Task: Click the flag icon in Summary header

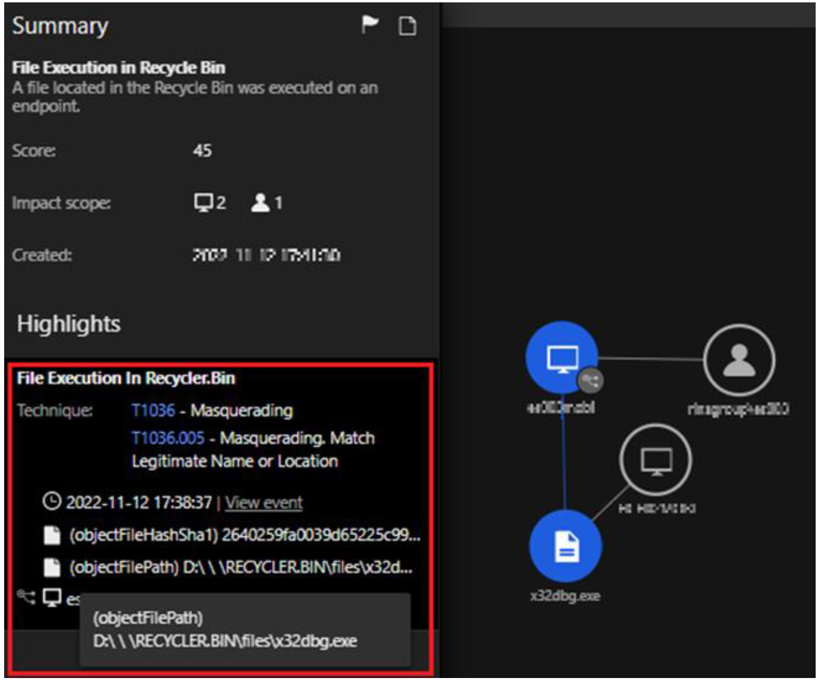Action: (369, 25)
